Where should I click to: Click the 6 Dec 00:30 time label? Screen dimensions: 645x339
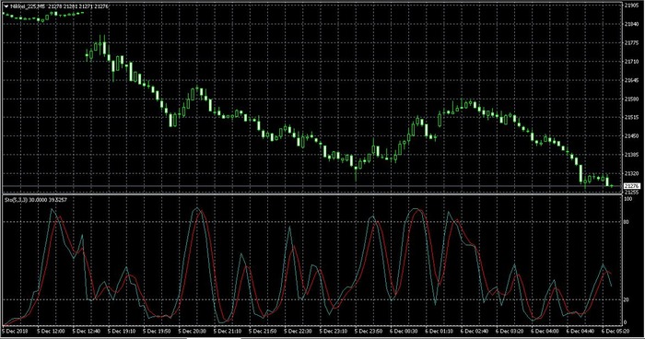[405, 331]
